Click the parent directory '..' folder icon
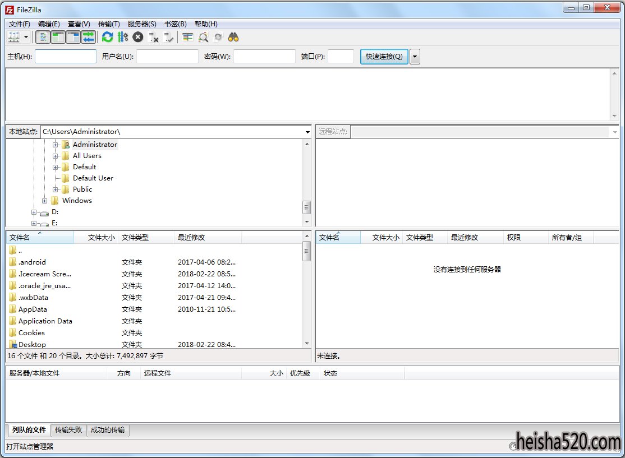 click(13, 250)
